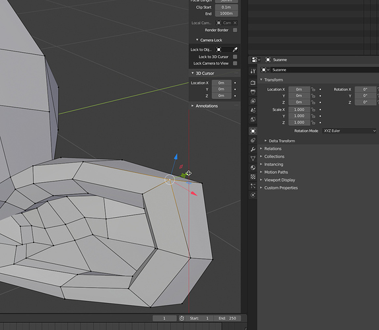Click the timeline current frame field
This screenshot has height=330, width=379.
click(x=164, y=318)
